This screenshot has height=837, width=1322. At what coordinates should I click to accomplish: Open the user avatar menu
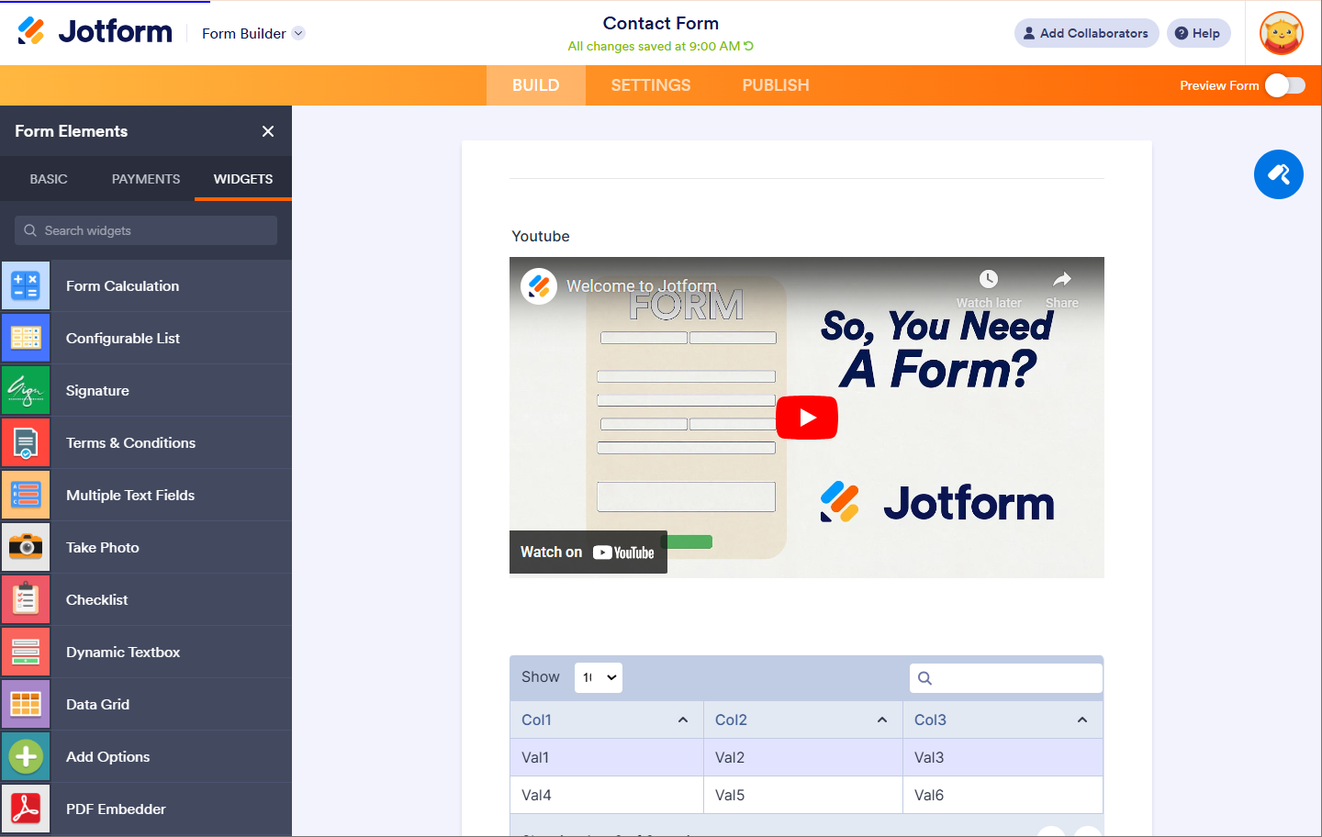(x=1282, y=33)
